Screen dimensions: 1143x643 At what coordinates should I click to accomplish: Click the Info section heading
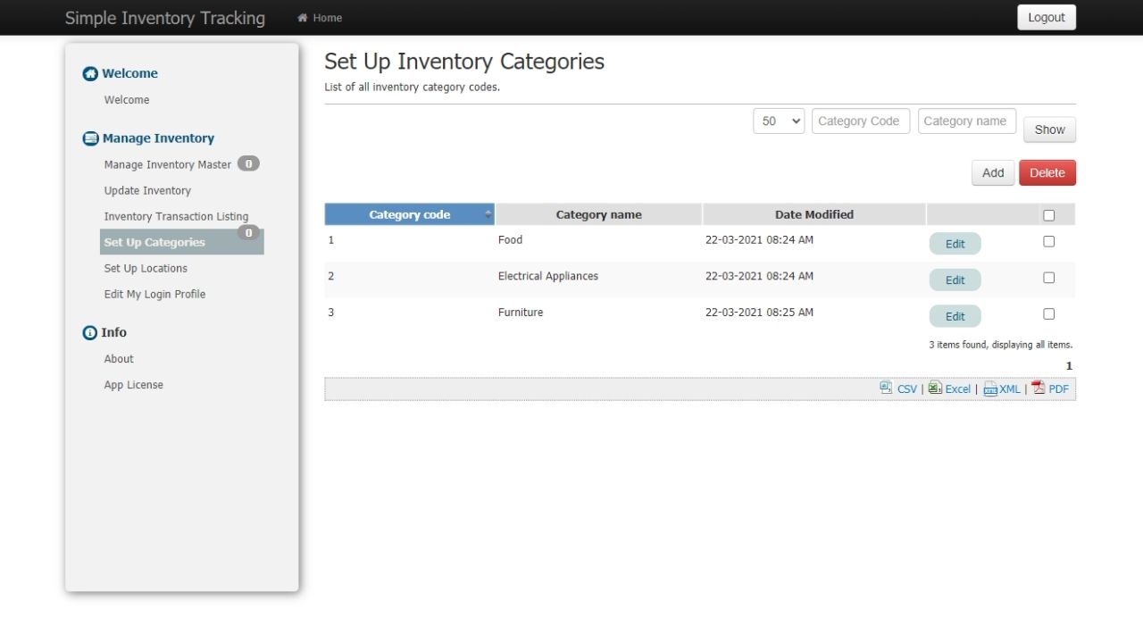(x=113, y=332)
